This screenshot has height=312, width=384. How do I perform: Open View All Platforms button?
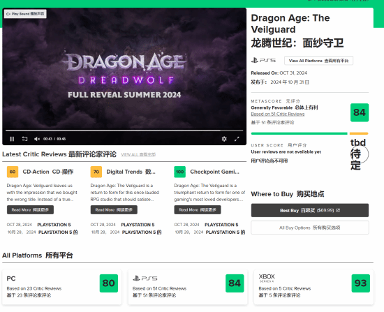[x=318, y=61]
